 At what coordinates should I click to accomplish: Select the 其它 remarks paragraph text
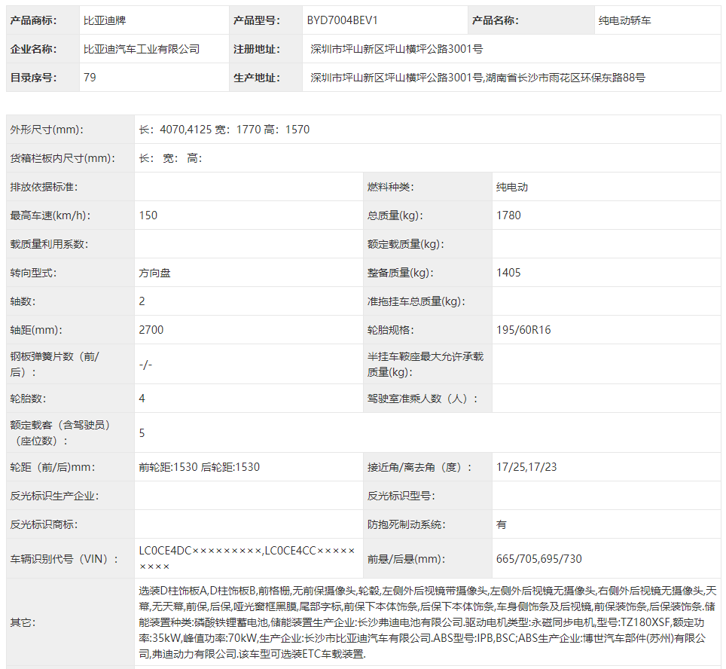427,622
